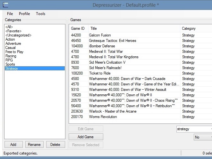
Task: Click Strategy category cell of Worms Revolution
Action: pos(188,117)
